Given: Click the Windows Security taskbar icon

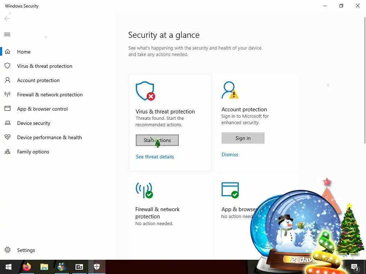Looking at the screenshot, I should tap(97, 267).
